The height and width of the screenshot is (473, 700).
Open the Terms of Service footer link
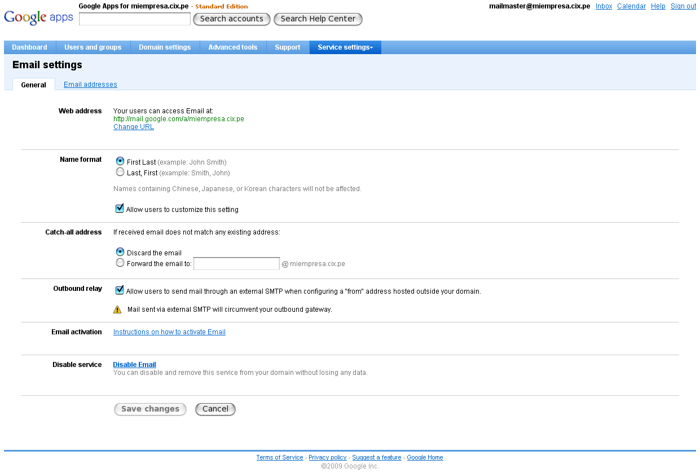coord(280,458)
